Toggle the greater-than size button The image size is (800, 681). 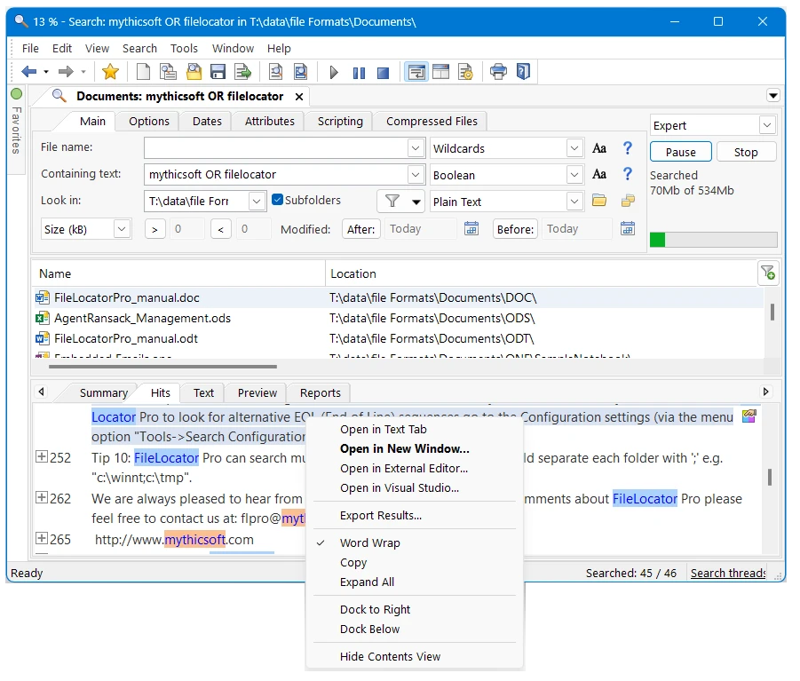[x=154, y=230]
